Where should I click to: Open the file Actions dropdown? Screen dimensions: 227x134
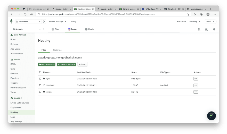[82, 64]
